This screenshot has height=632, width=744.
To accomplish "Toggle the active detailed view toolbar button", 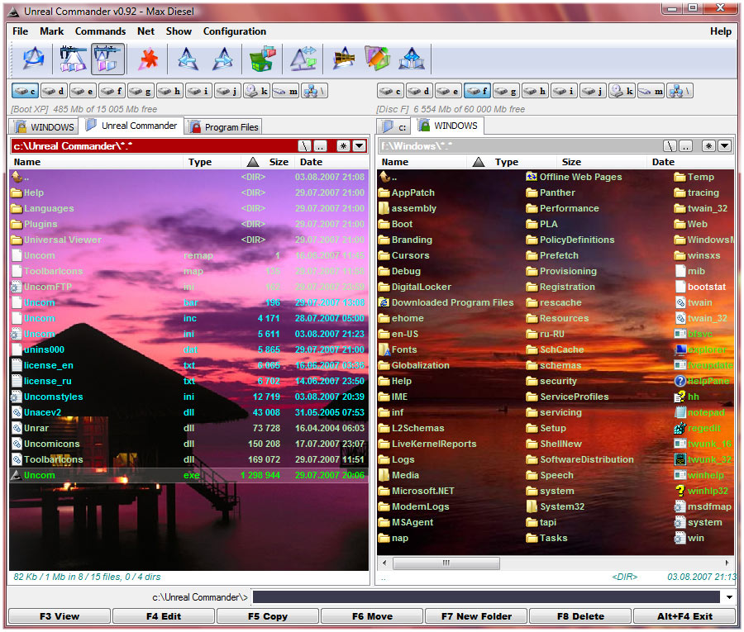I will coord(107,59).
